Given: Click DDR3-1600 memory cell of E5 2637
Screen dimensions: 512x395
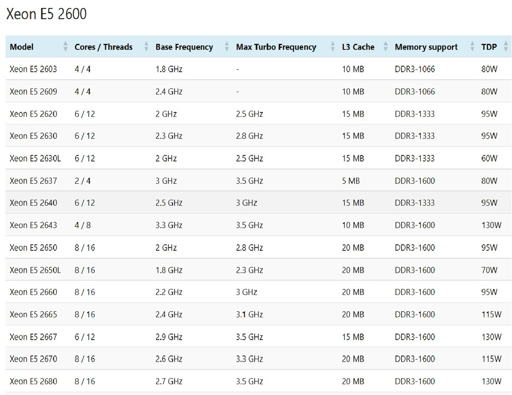Looking at the screenshot, I should coord(415,180).
